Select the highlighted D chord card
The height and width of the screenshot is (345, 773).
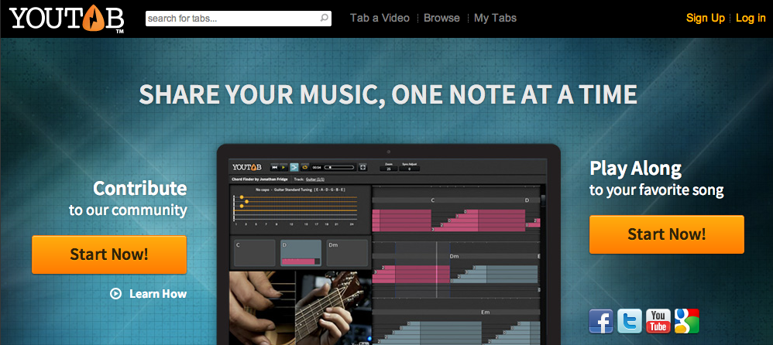301,253
